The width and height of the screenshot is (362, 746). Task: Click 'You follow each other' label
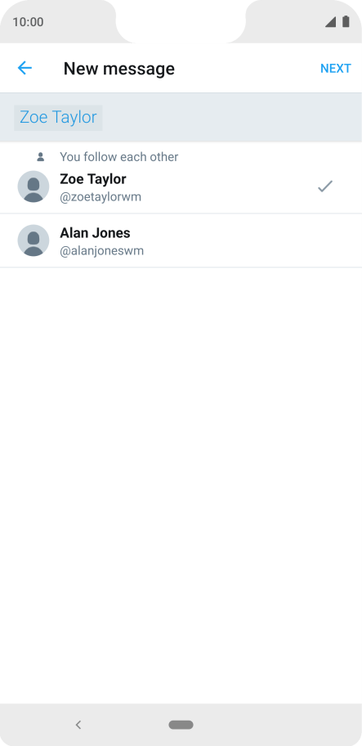point(118,157)
